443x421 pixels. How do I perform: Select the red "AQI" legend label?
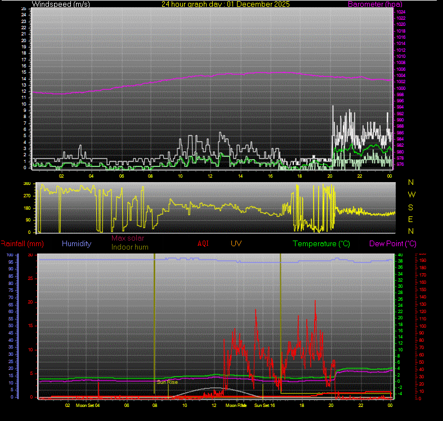[203, 243]
